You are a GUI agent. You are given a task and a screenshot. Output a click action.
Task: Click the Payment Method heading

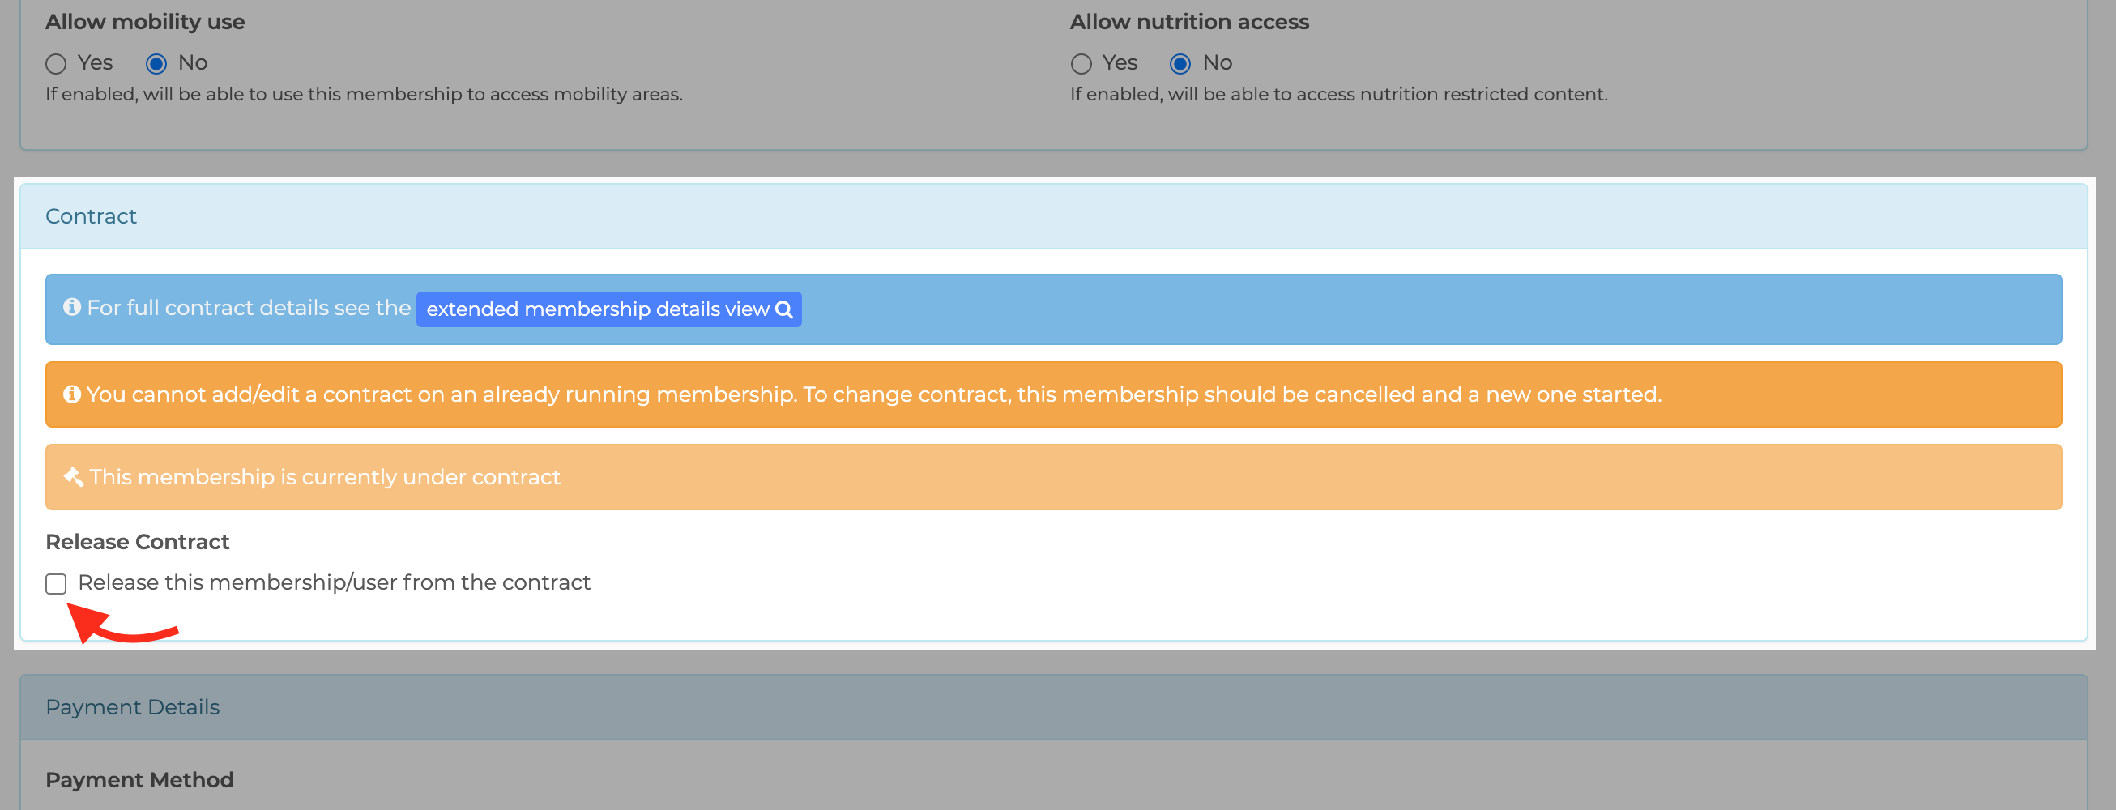pyautogui.click(x=139, y=780)
